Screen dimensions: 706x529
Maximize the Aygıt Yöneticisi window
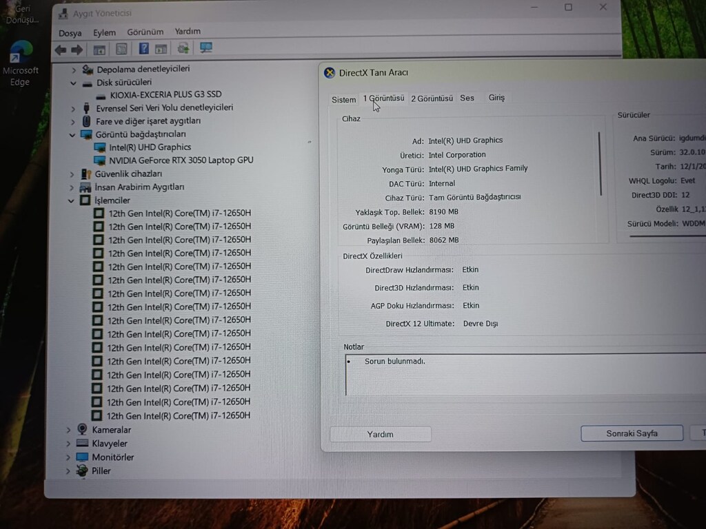pyautogui.click(x=568, y=7)
